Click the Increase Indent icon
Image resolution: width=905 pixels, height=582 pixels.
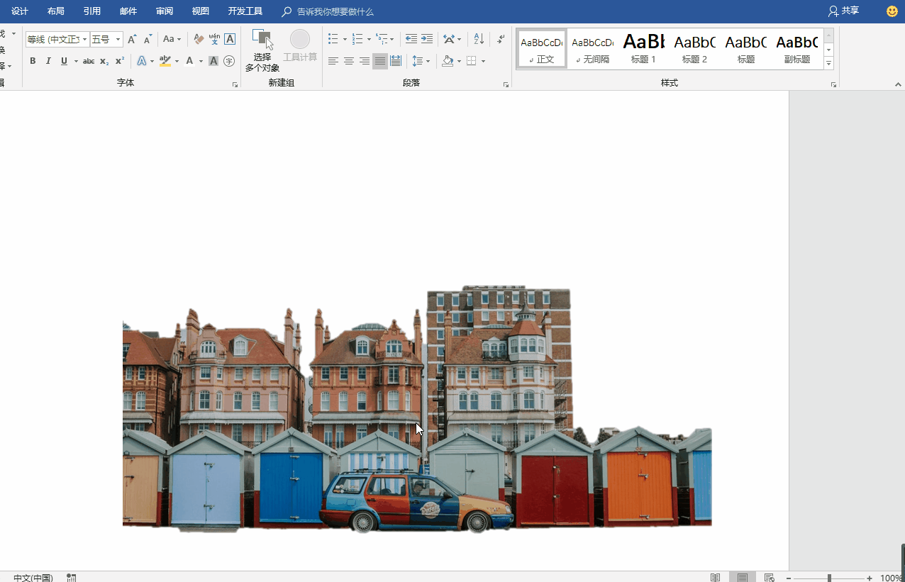(x=427, y=39)
